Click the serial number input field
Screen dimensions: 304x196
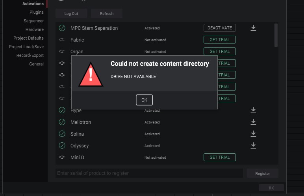click(149, 173)
